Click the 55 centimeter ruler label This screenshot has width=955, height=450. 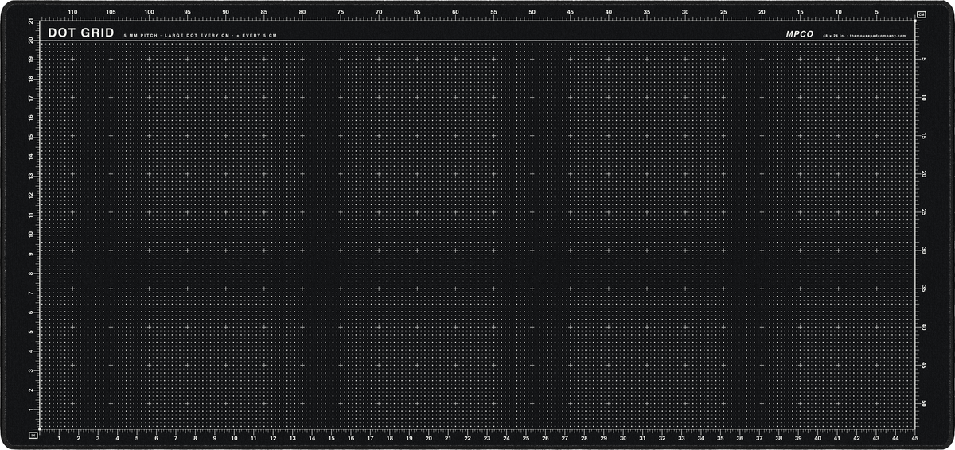[x=493, y=12]
